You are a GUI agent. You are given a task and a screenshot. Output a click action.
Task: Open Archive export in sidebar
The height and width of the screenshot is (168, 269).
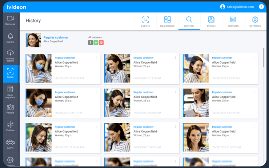click(x=10, y=56)
